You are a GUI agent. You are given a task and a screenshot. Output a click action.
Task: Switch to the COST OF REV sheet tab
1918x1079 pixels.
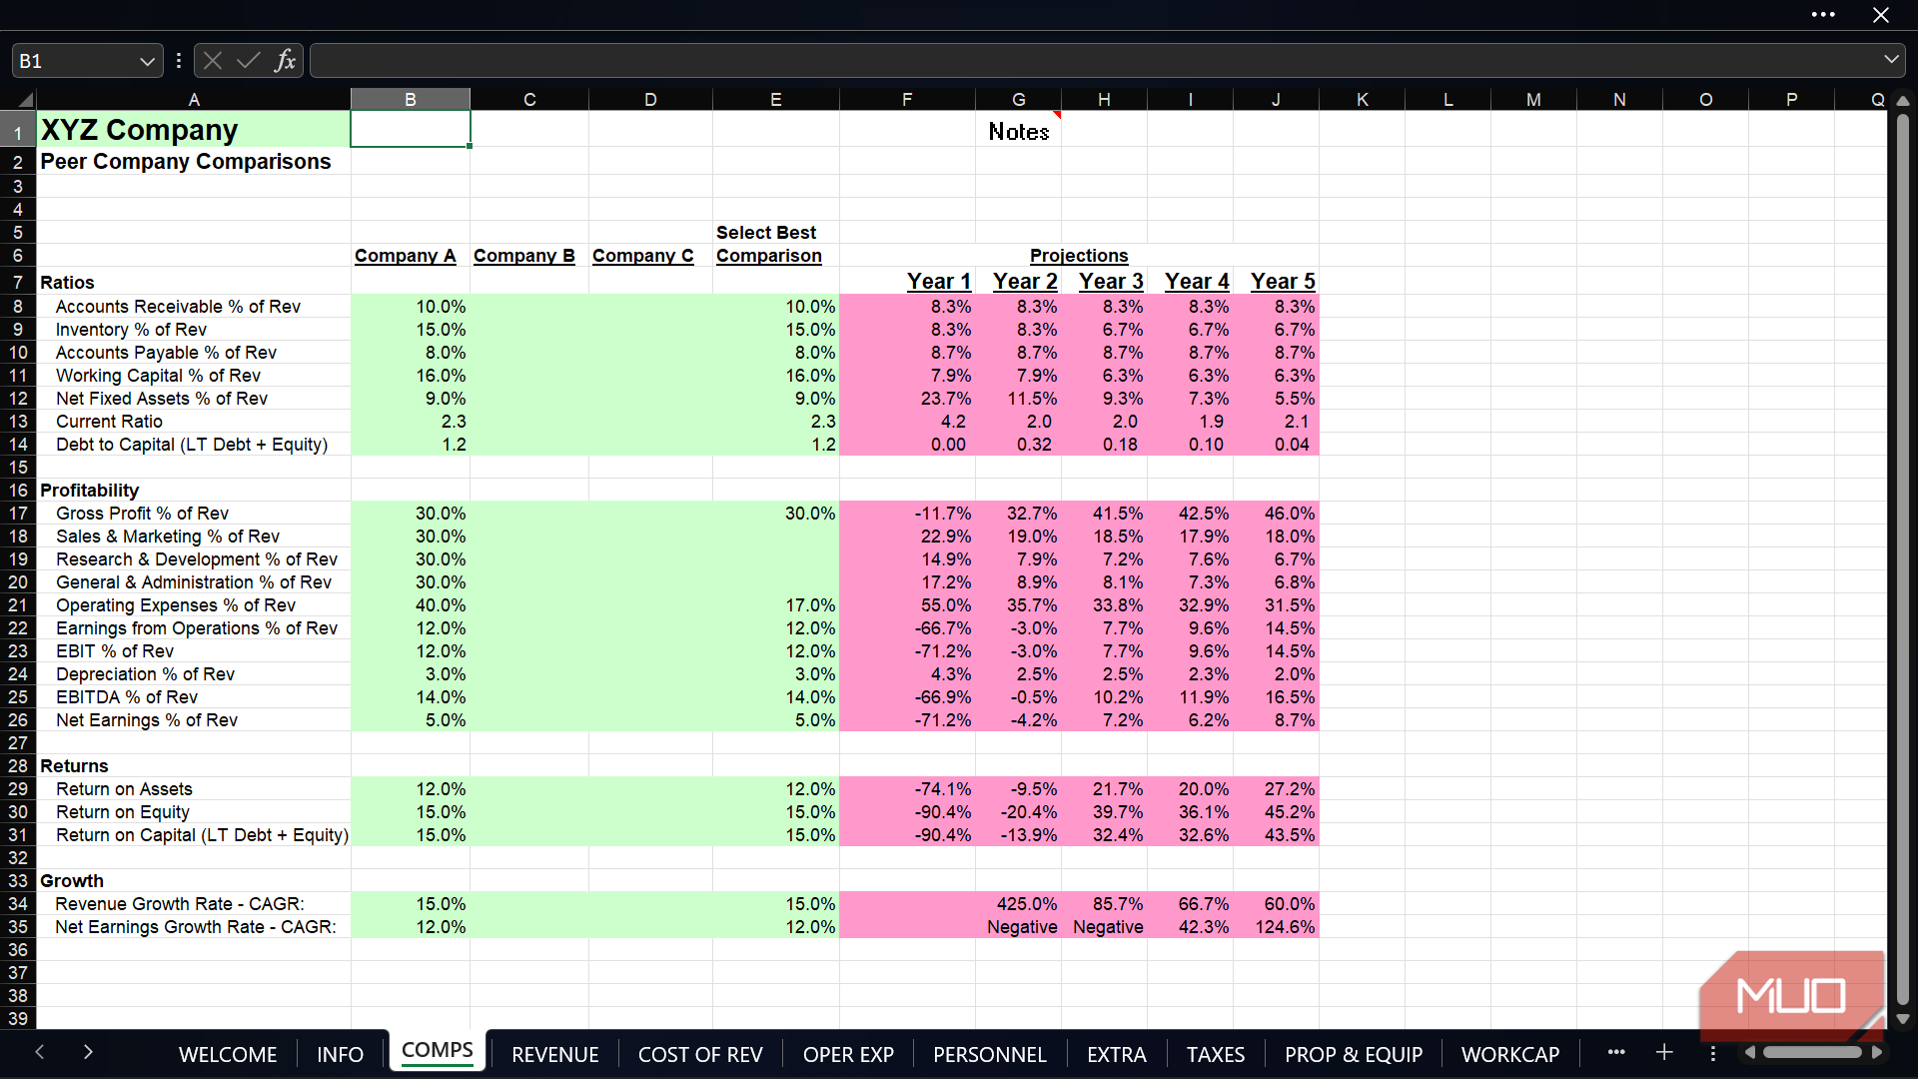coord(700,1054)
